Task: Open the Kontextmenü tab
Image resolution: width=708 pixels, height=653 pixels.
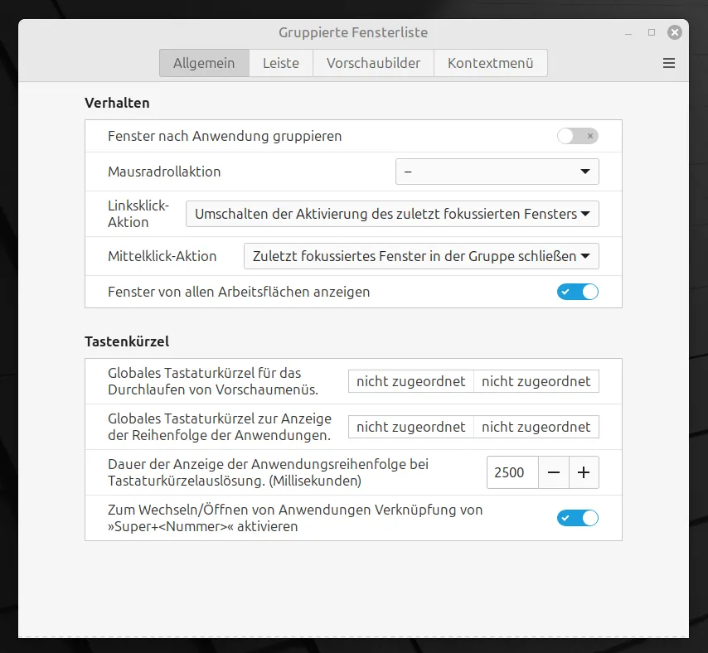Action: (490, 63)
